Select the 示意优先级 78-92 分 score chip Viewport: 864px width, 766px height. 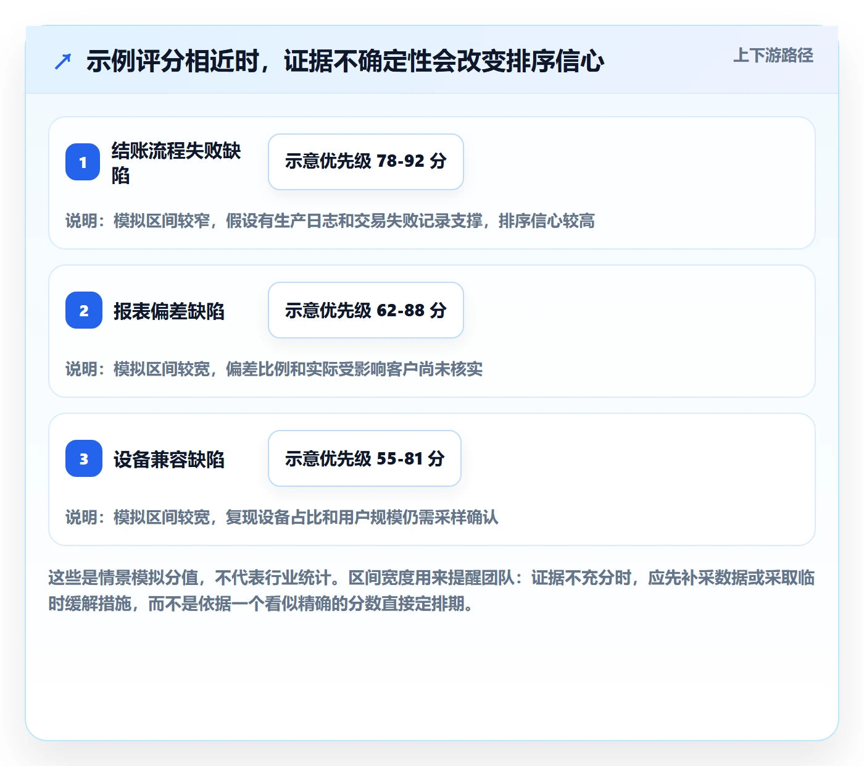[366, 162]
